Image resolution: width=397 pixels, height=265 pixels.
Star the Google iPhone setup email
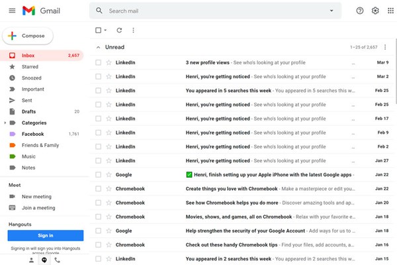point(109,174)
